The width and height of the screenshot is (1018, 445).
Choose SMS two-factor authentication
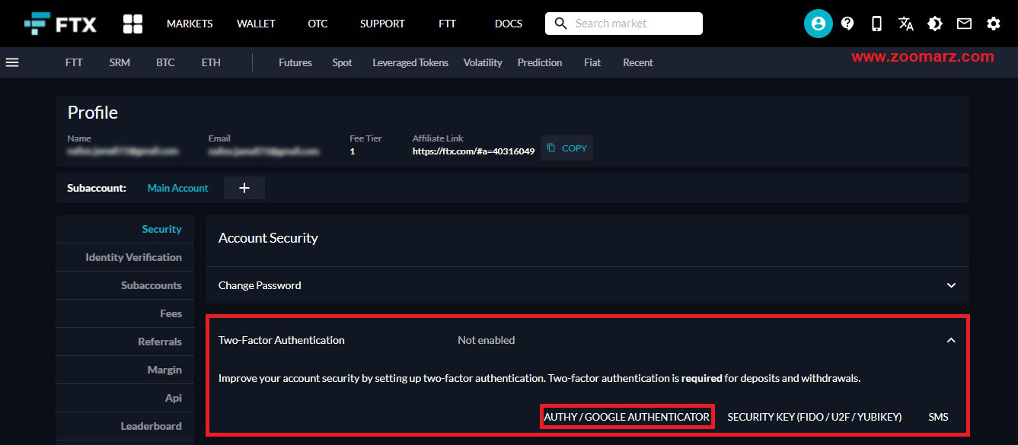(938, 417)
